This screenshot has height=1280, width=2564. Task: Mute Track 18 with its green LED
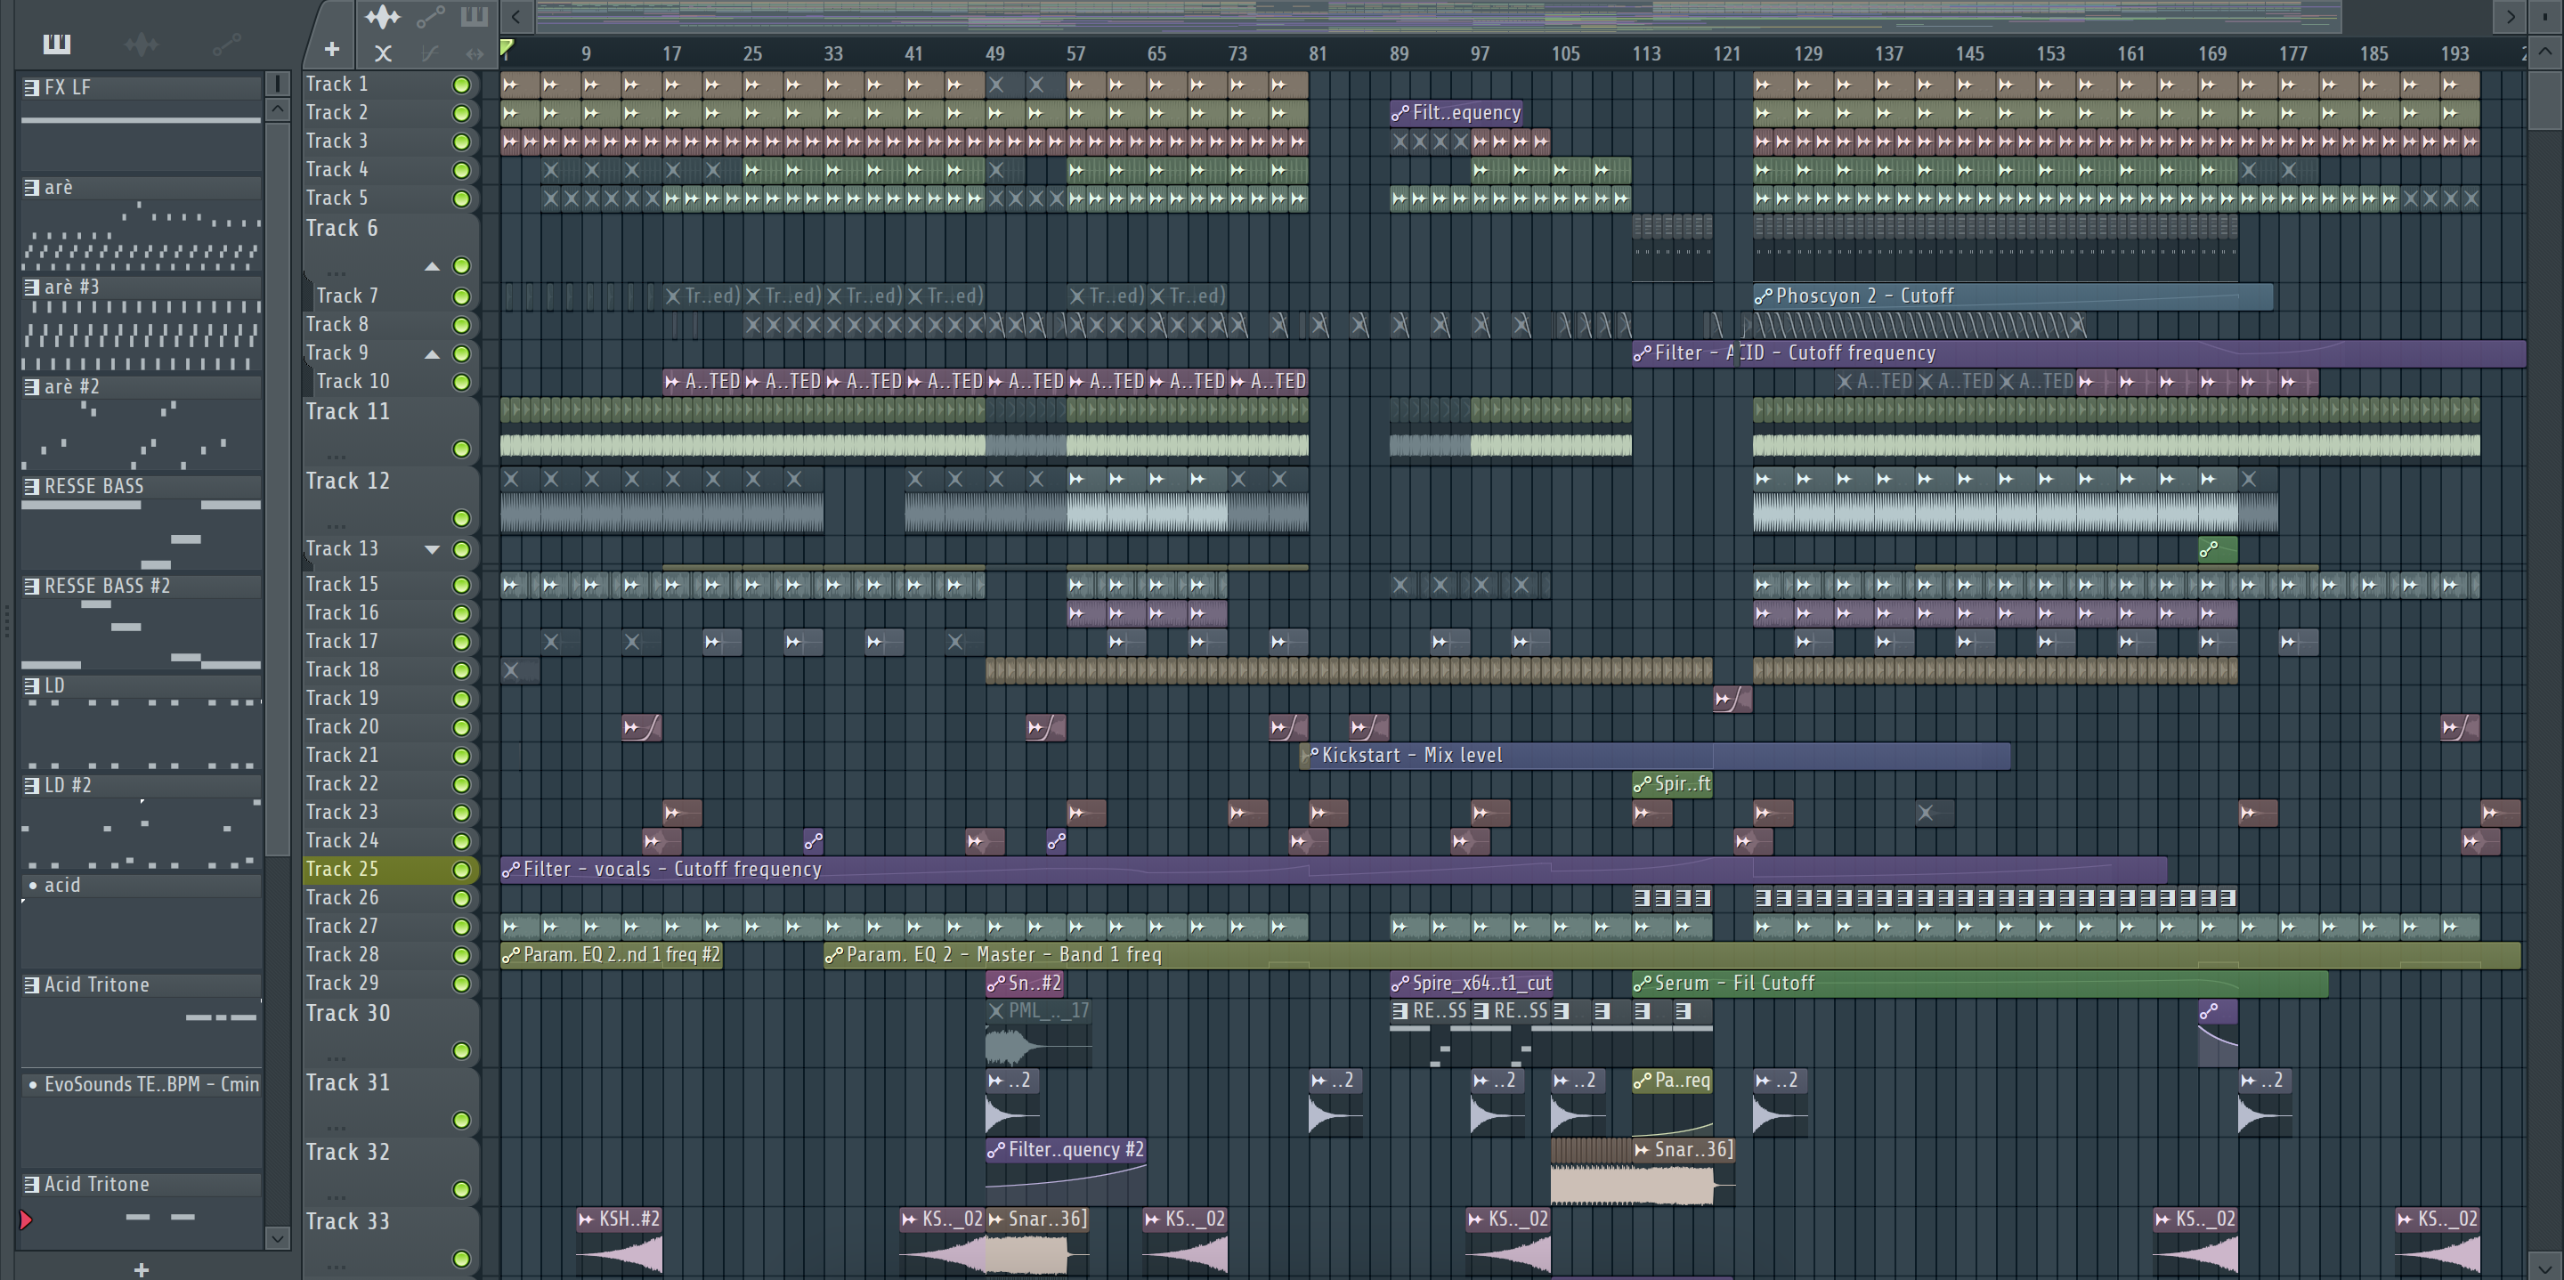click(x=461, y=671)
